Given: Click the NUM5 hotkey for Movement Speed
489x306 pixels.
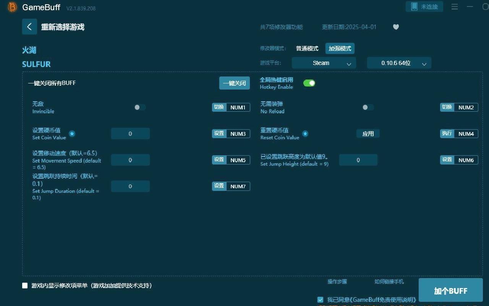Looking at the screenshot, I should (238, 160).
